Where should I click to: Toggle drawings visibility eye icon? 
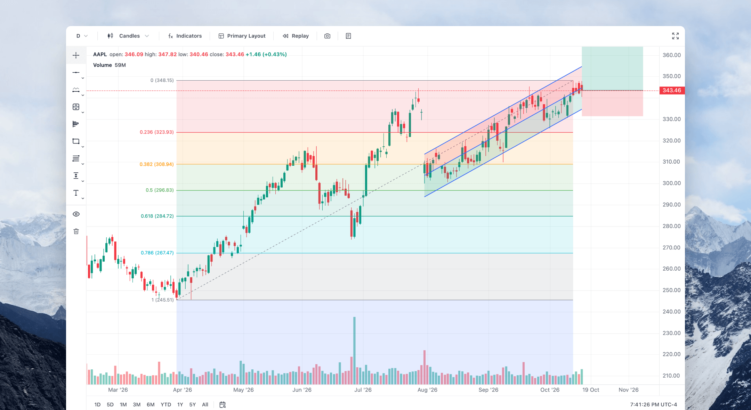click(x=76, y=214)
